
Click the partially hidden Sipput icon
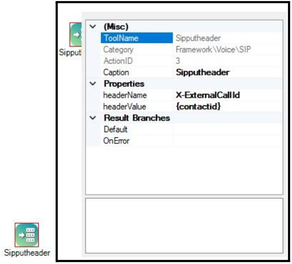click(76, 35)
